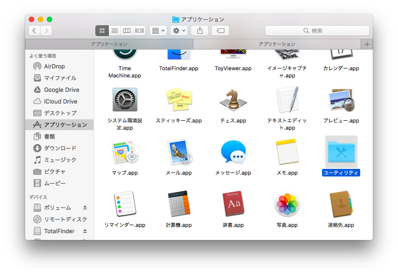Select the Maps app icon
Screen dimensions: 398x276
[125, 152]
